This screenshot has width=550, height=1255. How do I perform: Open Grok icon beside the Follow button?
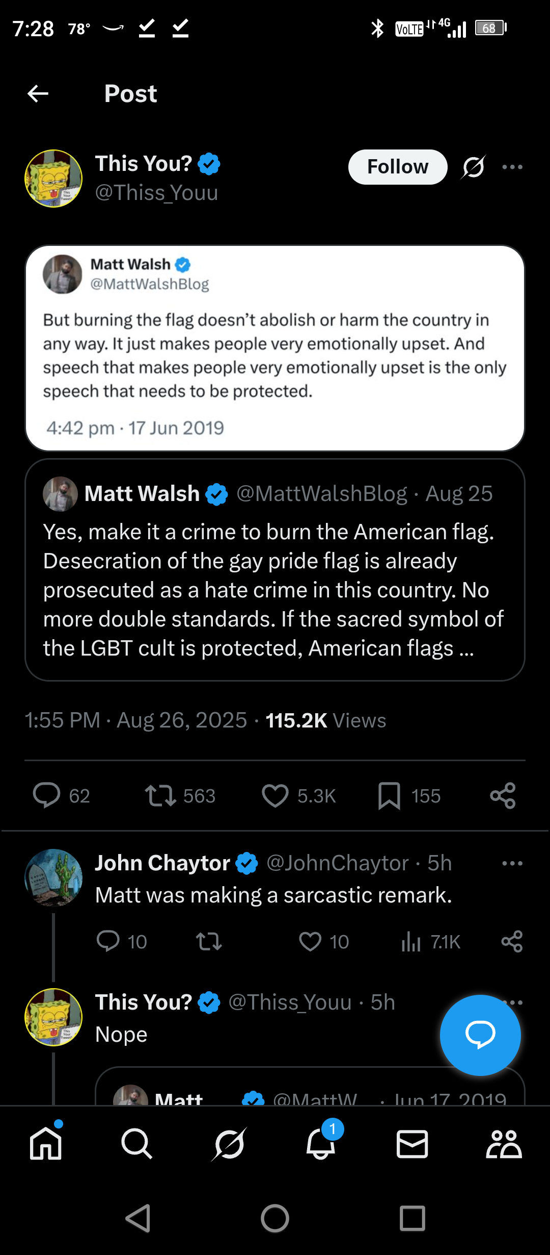point(474,167)
